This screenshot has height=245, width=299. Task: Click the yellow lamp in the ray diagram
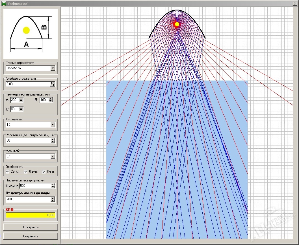tap(177, 24)
